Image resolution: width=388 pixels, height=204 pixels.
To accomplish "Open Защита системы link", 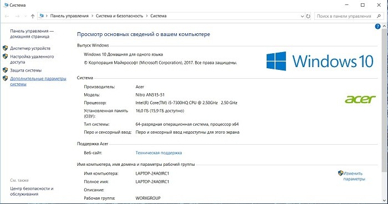I will point(25,70).
